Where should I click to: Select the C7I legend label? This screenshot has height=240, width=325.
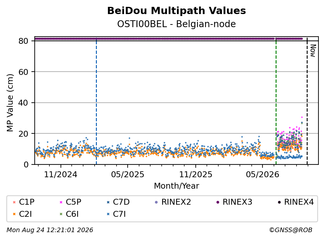pos(119,214)
